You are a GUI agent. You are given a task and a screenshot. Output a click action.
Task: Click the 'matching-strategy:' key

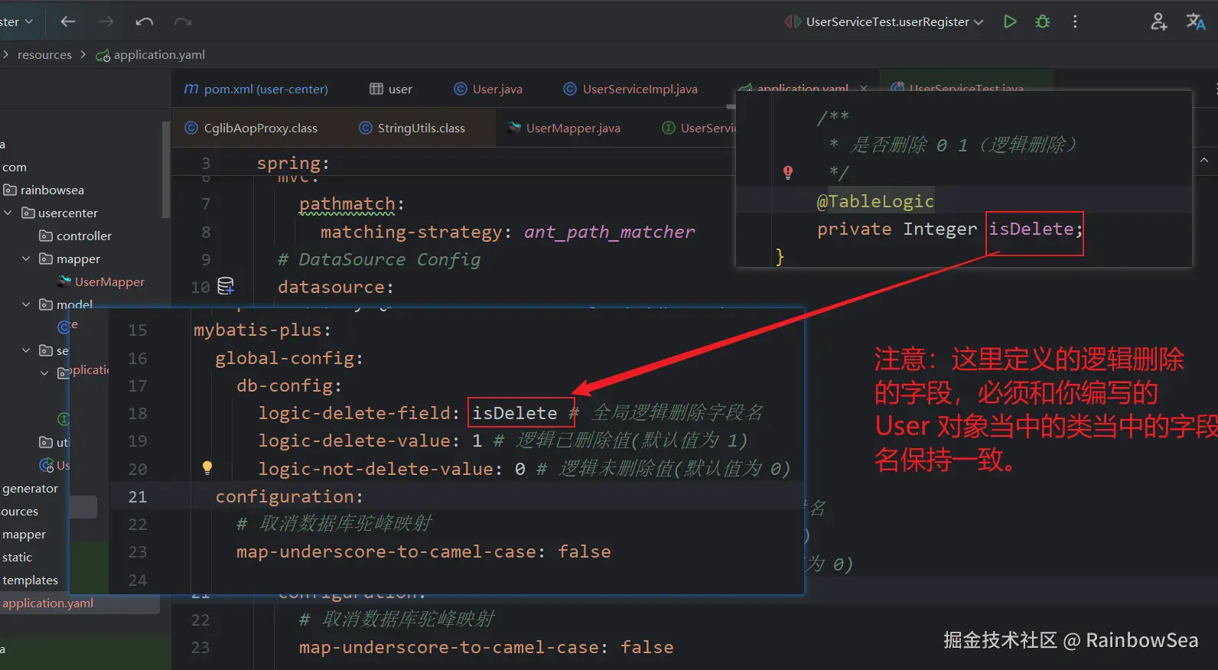click(x=415, y=232)
